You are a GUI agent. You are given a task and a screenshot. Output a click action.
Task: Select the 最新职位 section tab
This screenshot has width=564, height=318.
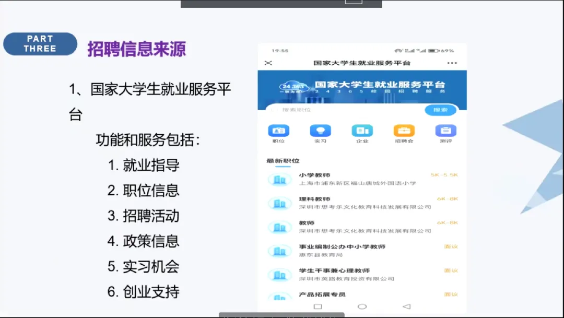pos(283,161)
